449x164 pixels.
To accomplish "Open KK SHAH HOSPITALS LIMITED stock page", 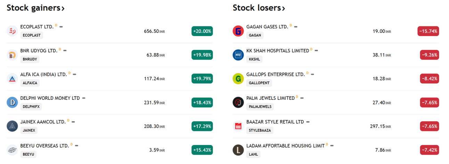I will point(277,51).
